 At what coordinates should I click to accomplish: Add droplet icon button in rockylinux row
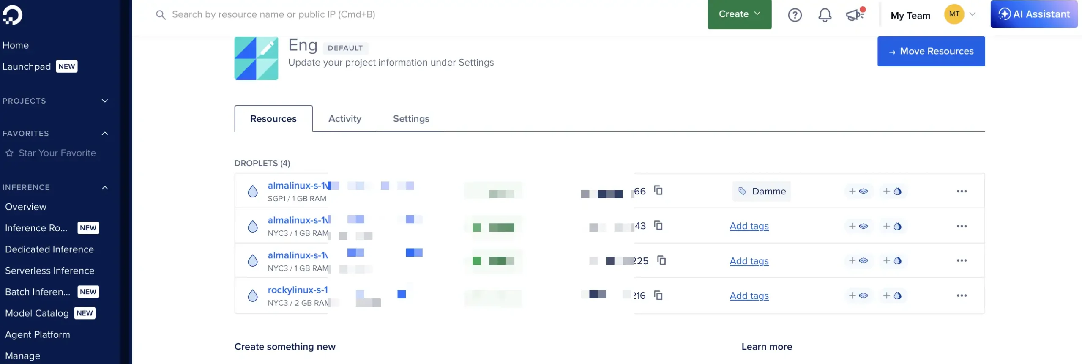pos(892,296)
